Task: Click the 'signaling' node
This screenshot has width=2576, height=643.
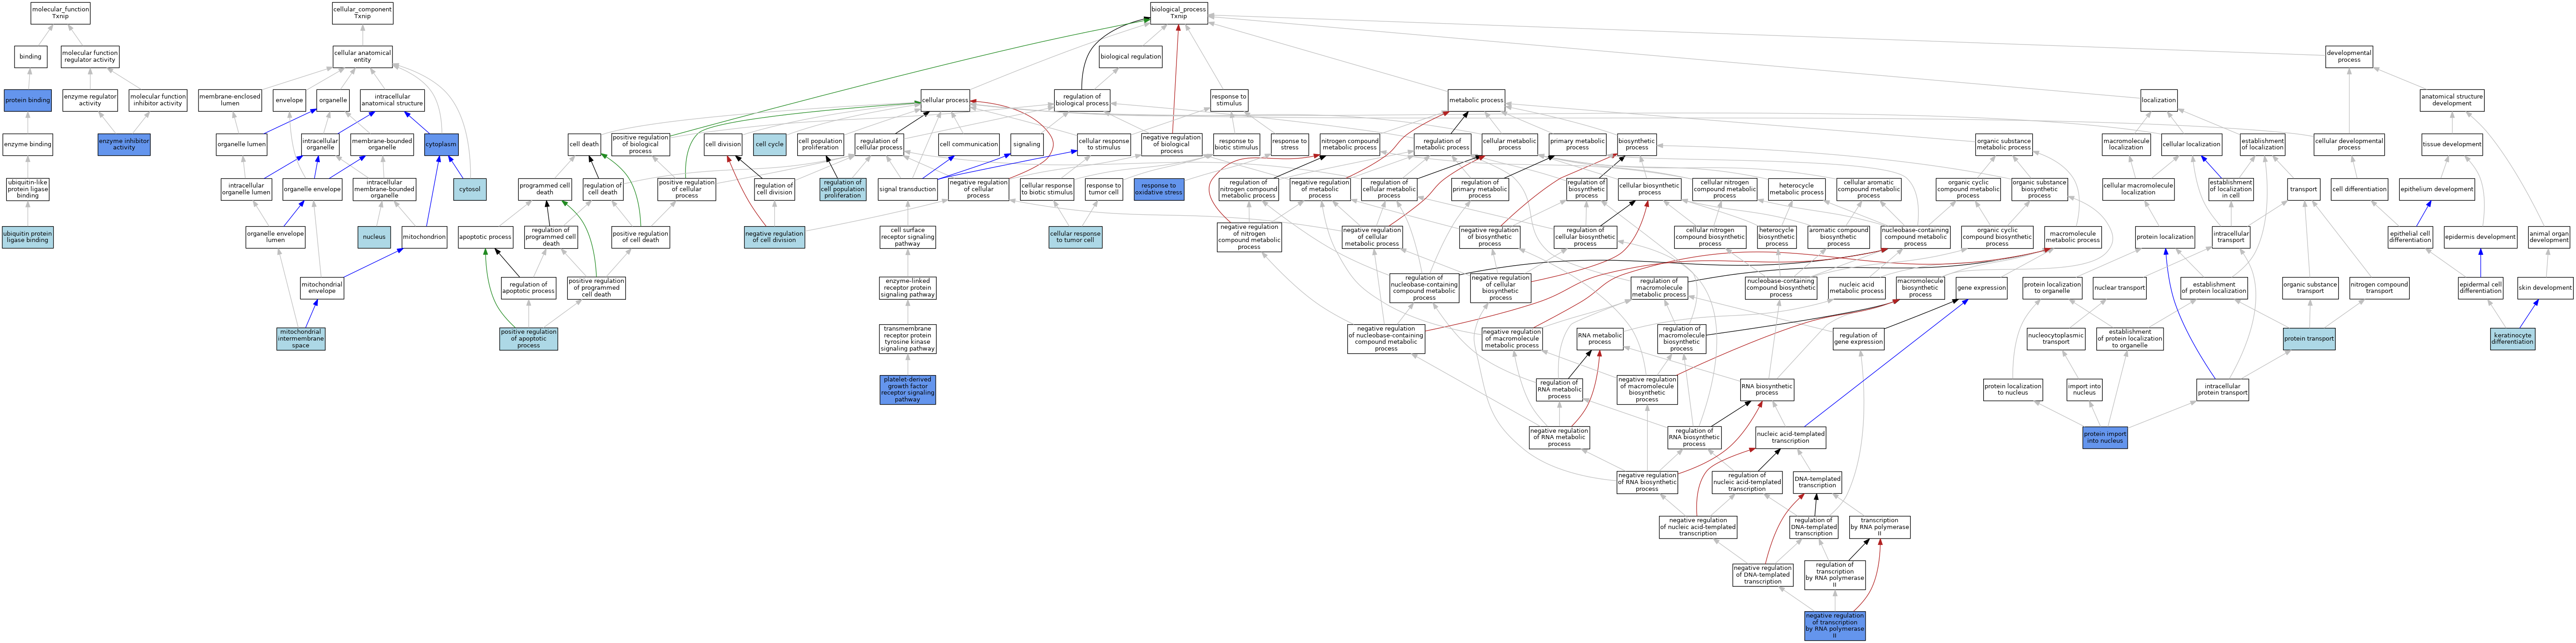Action: click(1026, 144)
